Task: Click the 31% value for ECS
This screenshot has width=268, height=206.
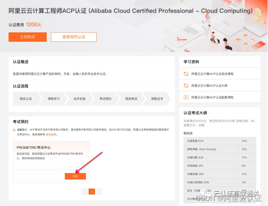Action: (244, 141)
